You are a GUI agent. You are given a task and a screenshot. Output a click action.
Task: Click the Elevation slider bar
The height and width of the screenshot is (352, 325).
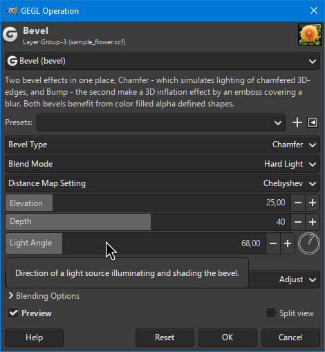148,203
